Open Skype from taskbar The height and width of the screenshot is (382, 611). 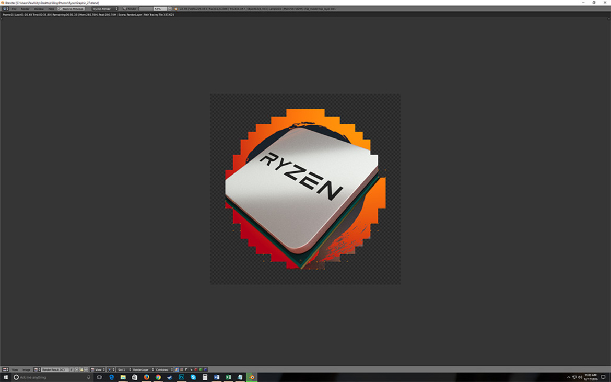click(193, 377)
